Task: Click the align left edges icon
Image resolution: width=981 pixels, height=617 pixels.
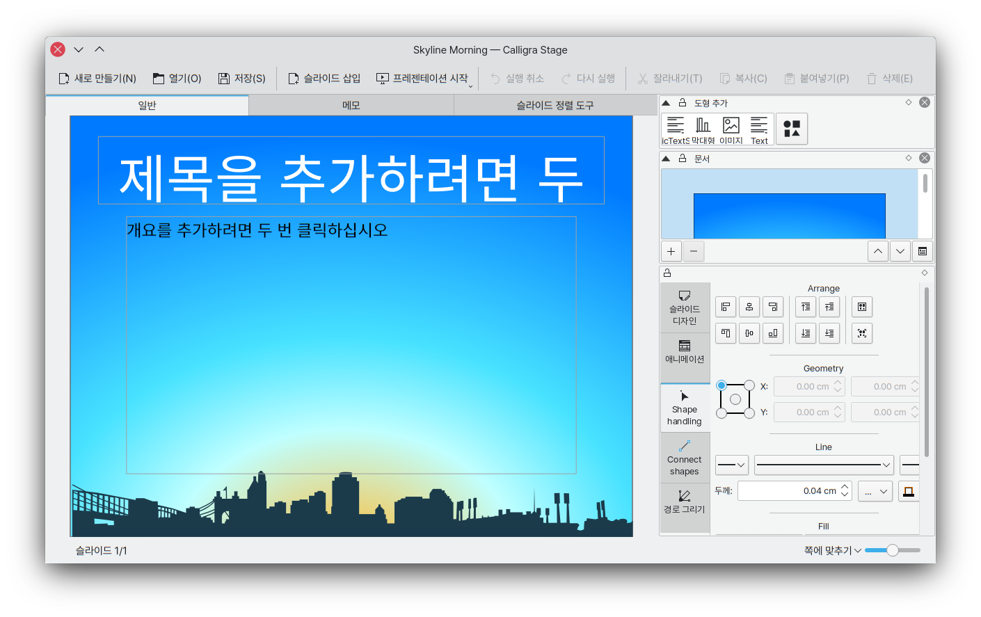Action: pyautogui.click(x=726, y=307)
